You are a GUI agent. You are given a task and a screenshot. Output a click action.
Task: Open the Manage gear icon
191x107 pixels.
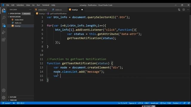(x=4, y=98)
